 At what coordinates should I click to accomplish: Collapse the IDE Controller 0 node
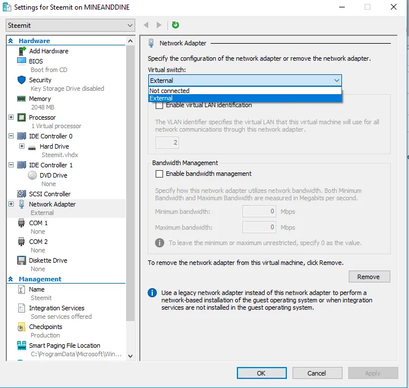tap(11, 136)
